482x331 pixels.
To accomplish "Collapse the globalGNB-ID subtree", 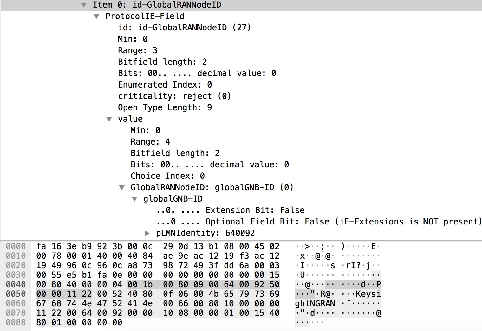I will (x=134, y=199).
